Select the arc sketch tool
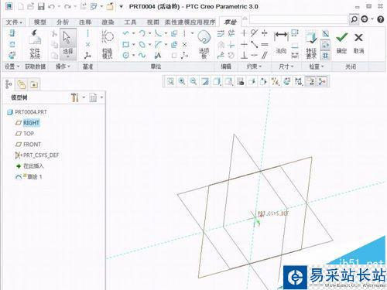 [142, 33]
